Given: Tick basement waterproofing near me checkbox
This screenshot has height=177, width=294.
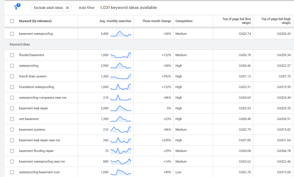Looking at the screenshot, I should click(12, 161).
